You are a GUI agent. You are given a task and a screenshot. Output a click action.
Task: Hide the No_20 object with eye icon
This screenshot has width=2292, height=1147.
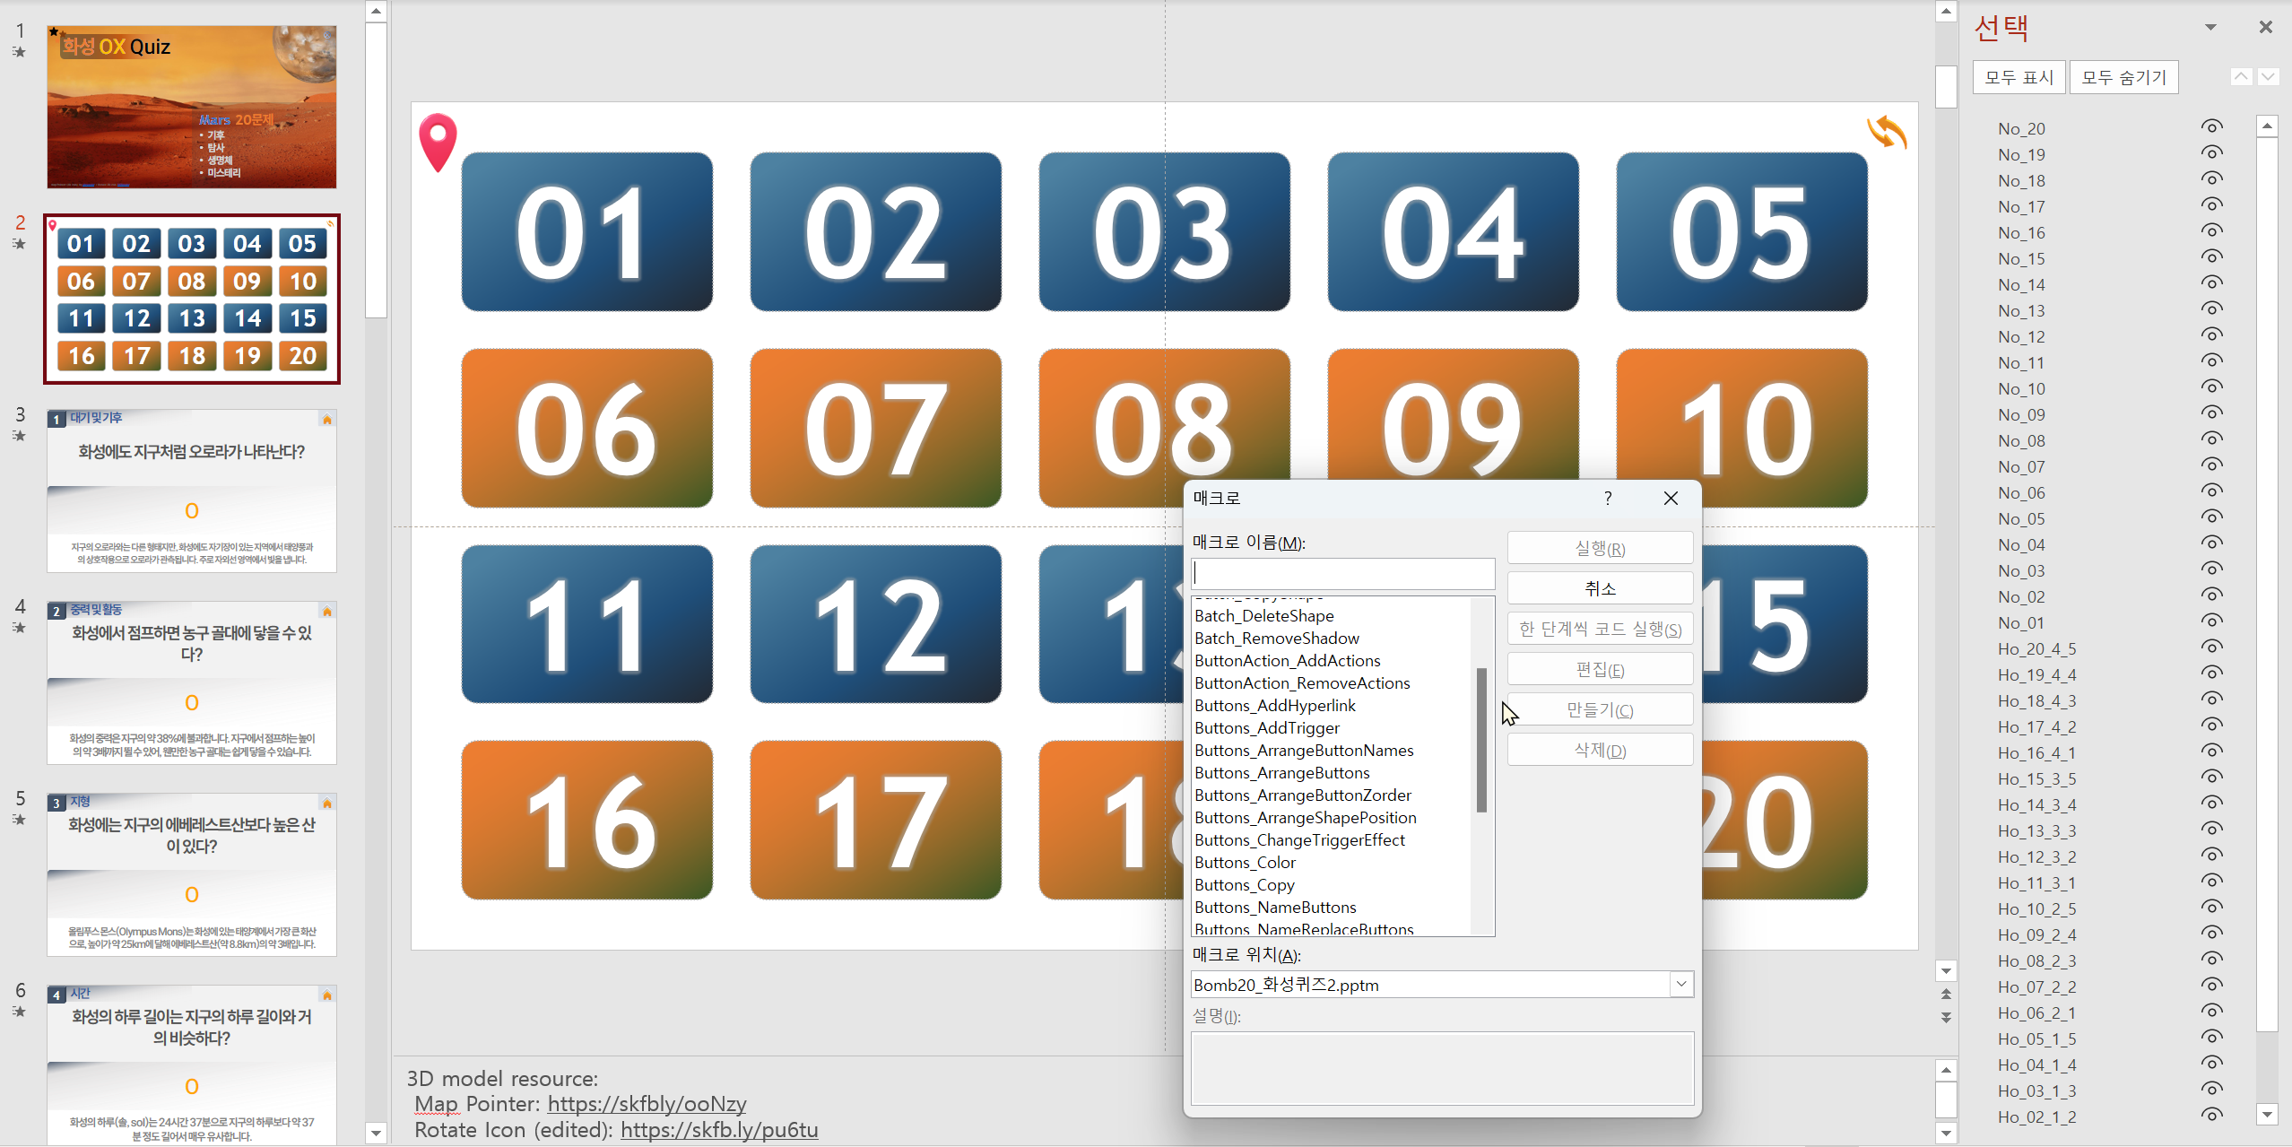click(x=2211, y=127)
